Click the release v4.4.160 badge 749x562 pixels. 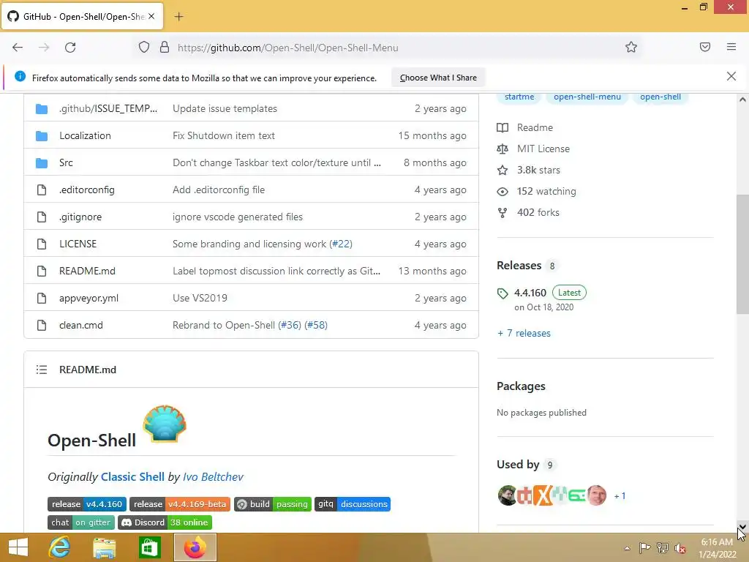(x=87, y=504)
